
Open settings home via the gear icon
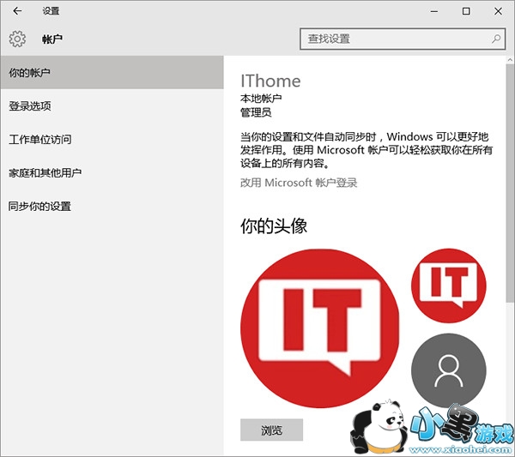point(17,39)
